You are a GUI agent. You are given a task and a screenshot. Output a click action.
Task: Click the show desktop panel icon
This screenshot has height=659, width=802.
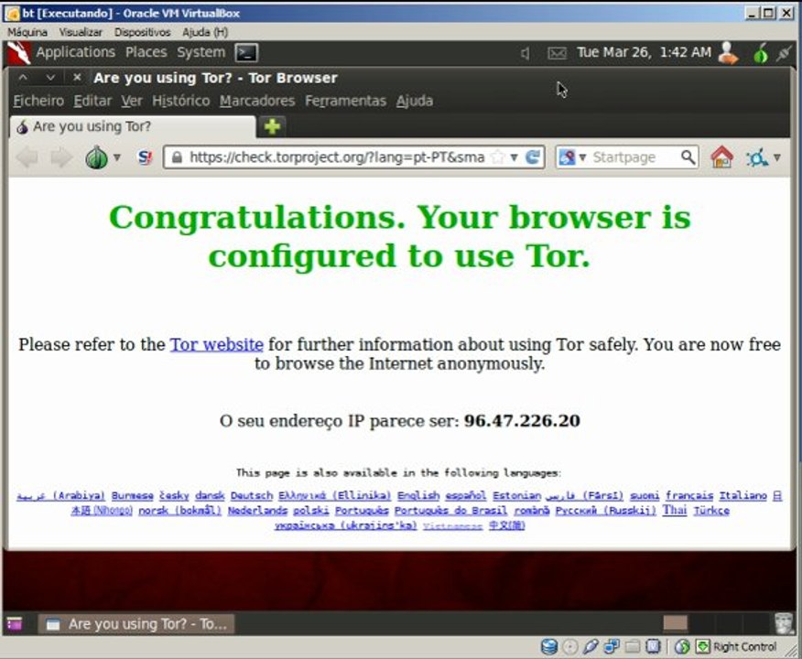[x=15, y=624]
